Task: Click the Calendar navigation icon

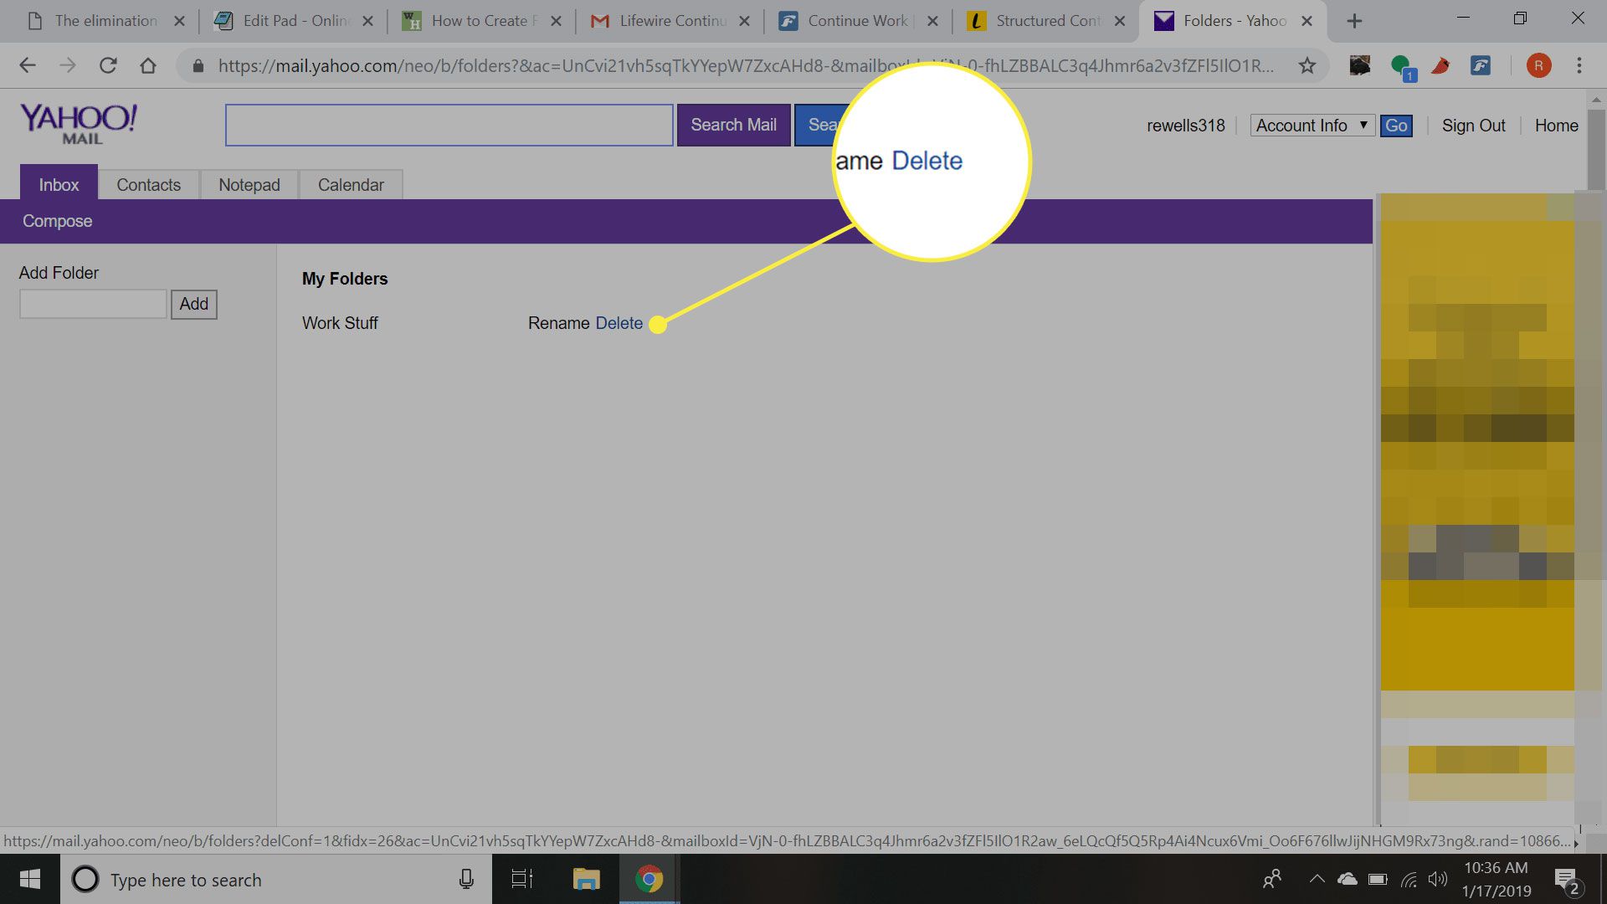Action: pyautogui.click(x=351, y=183)
